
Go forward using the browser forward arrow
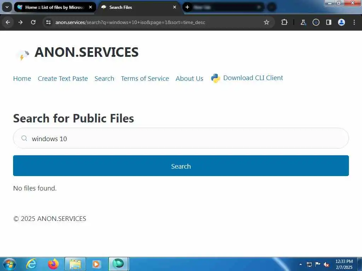pos(21,22)
